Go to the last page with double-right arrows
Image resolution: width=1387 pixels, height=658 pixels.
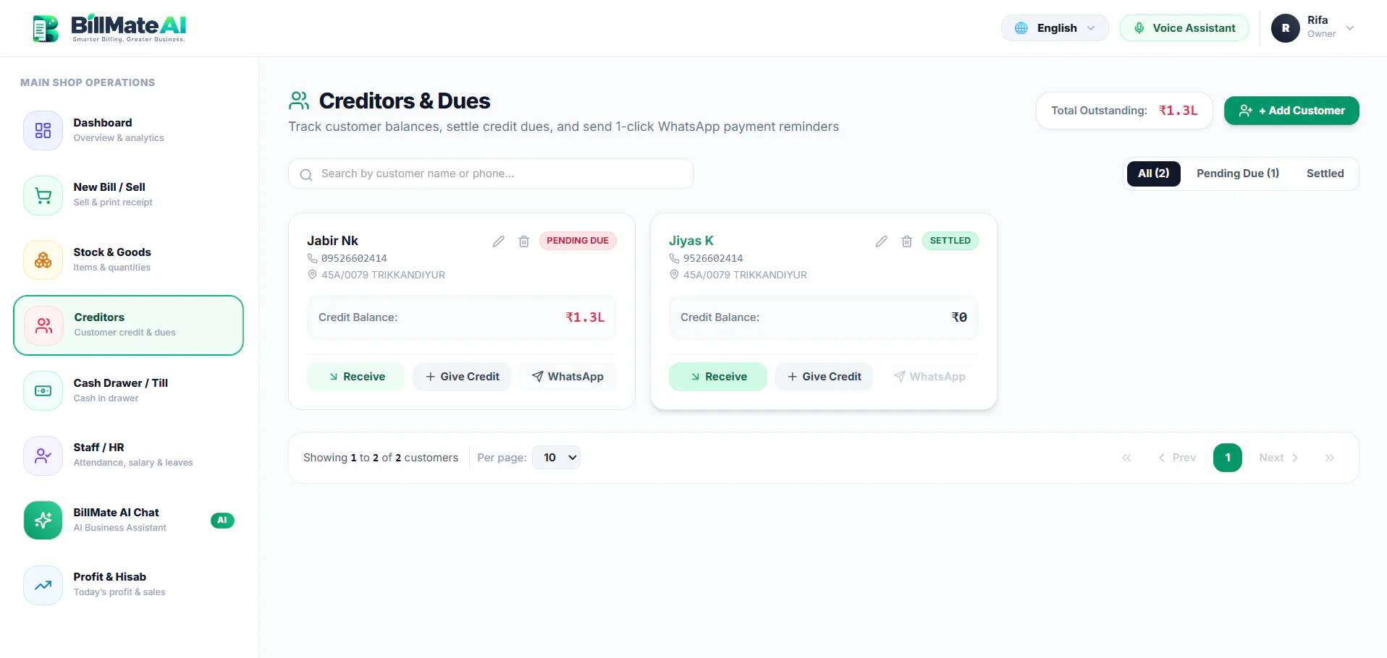click(x=1330, y=458)
